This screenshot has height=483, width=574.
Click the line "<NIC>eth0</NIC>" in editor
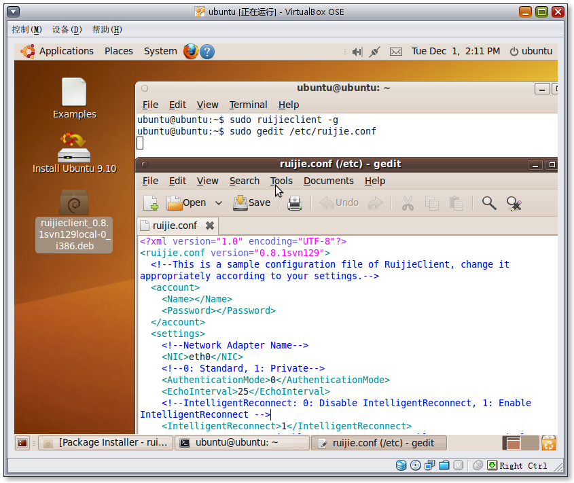pyautogui.click(x=202, y=357)
